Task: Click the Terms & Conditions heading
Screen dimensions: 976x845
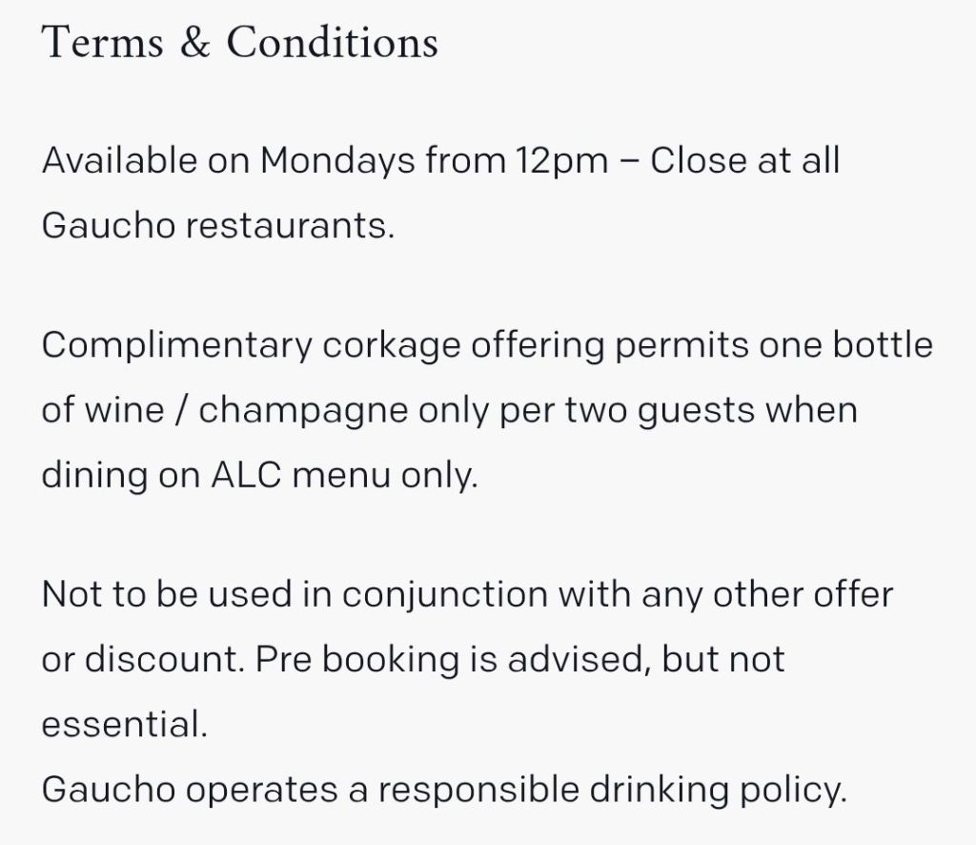Action: point(239,42)
